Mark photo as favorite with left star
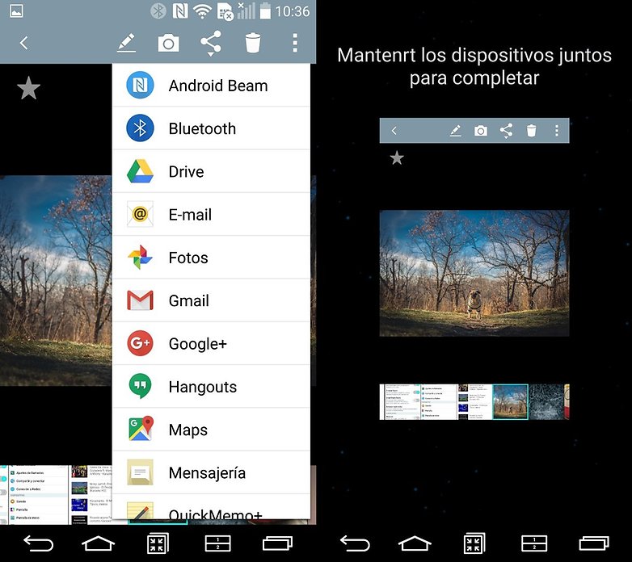 pyautogui.click(x=28, y=88)
